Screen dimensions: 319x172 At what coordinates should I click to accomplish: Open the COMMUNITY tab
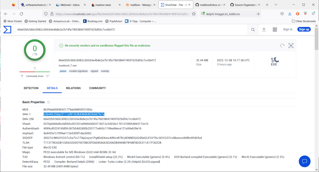coord(98,88)
